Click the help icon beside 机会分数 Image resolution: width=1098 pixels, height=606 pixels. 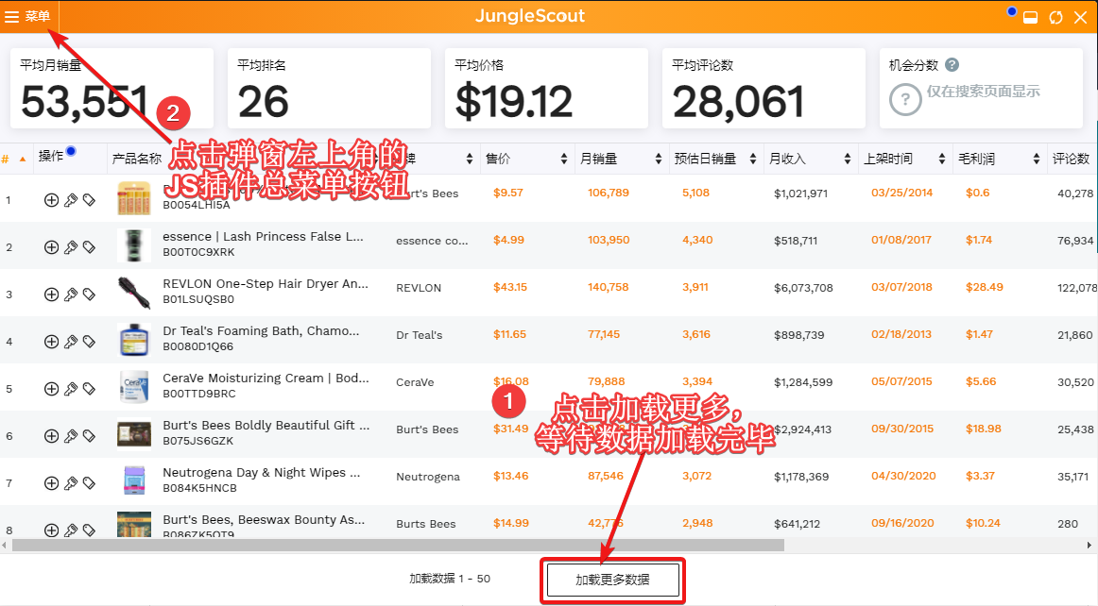click(952, 65)
